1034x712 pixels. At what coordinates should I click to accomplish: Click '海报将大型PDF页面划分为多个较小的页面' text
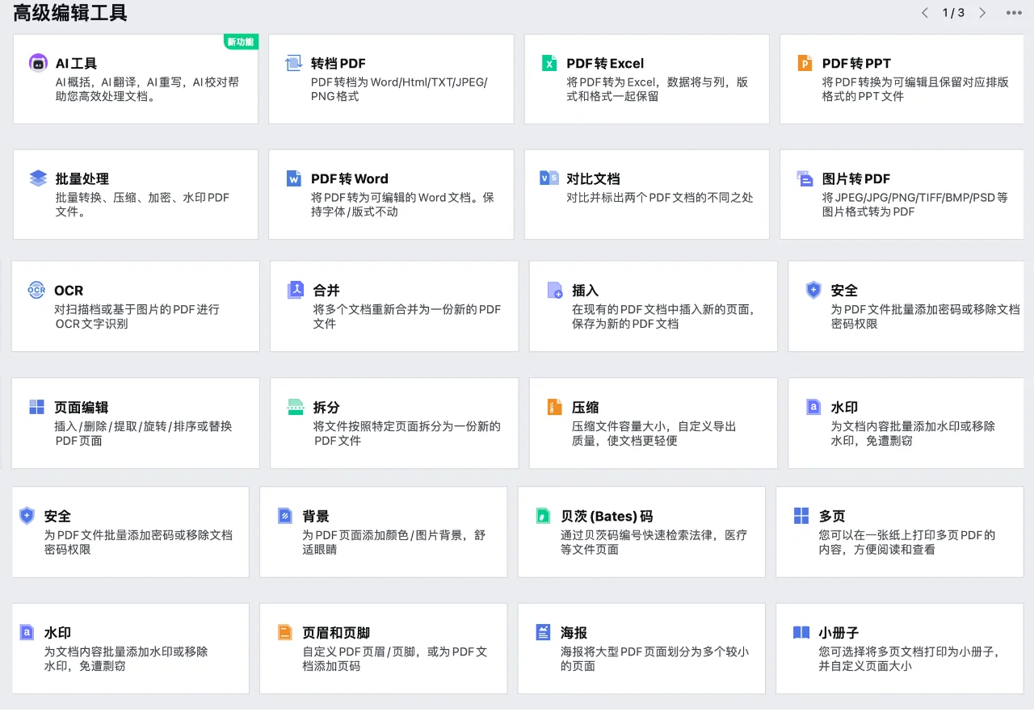click(655, 659)
